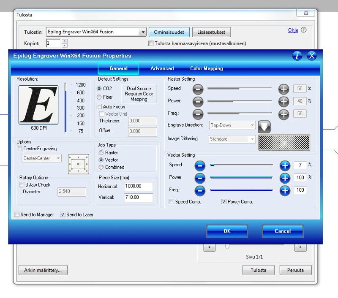The width and height of the screenshot is (338, 298).
Task: Decrement Kopiot copies with down arrow
Action: click(x=65, y=45)
